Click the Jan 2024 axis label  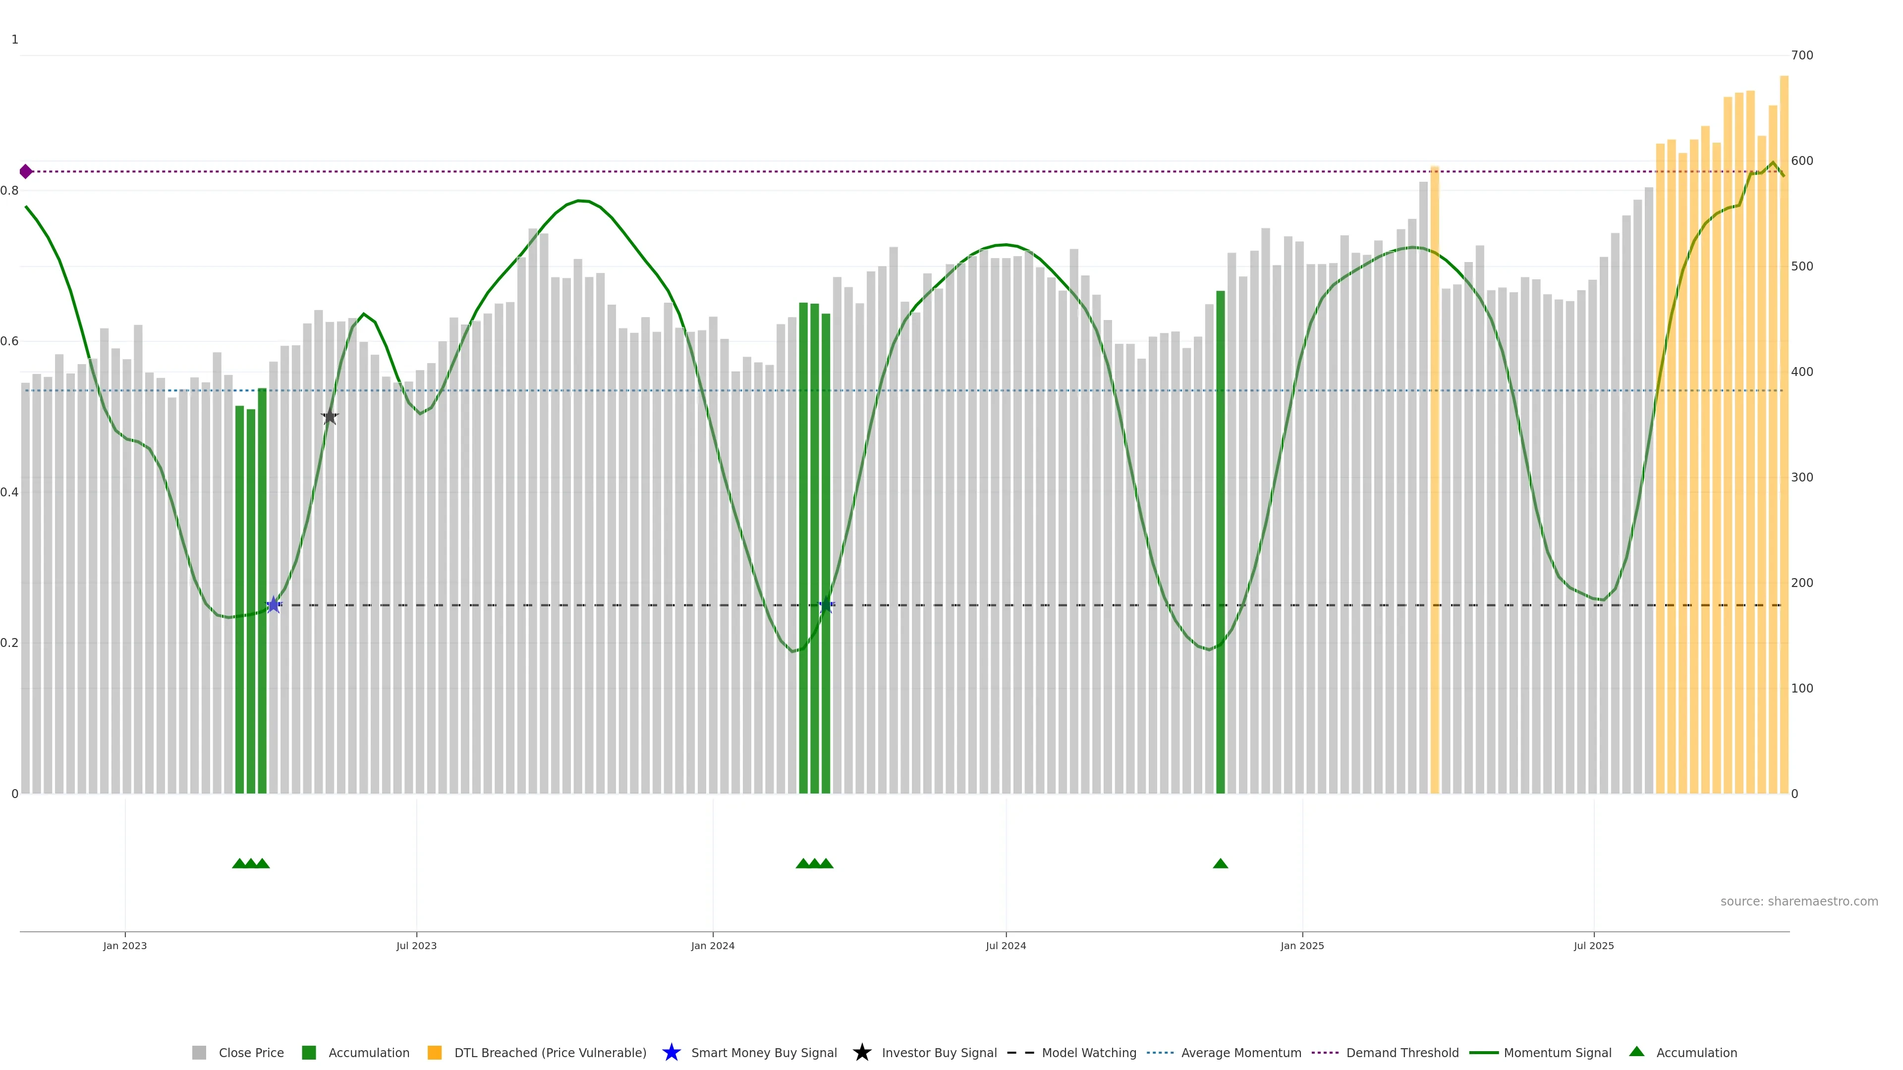point(712,945)
